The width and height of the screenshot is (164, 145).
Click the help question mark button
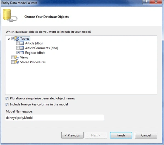146,2
